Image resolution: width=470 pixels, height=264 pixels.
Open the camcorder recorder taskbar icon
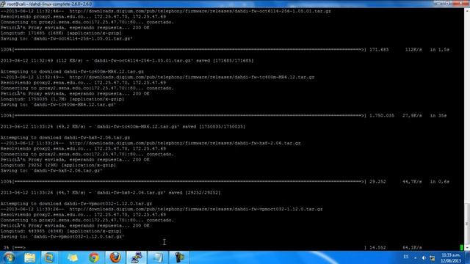(179, 257)
